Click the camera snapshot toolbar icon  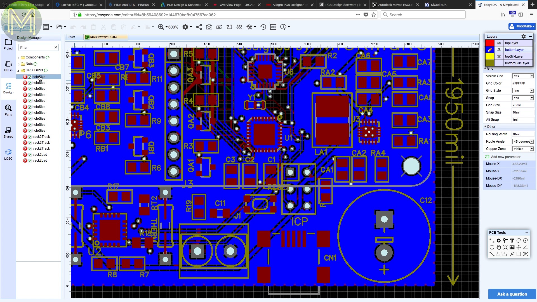point(209,27)
